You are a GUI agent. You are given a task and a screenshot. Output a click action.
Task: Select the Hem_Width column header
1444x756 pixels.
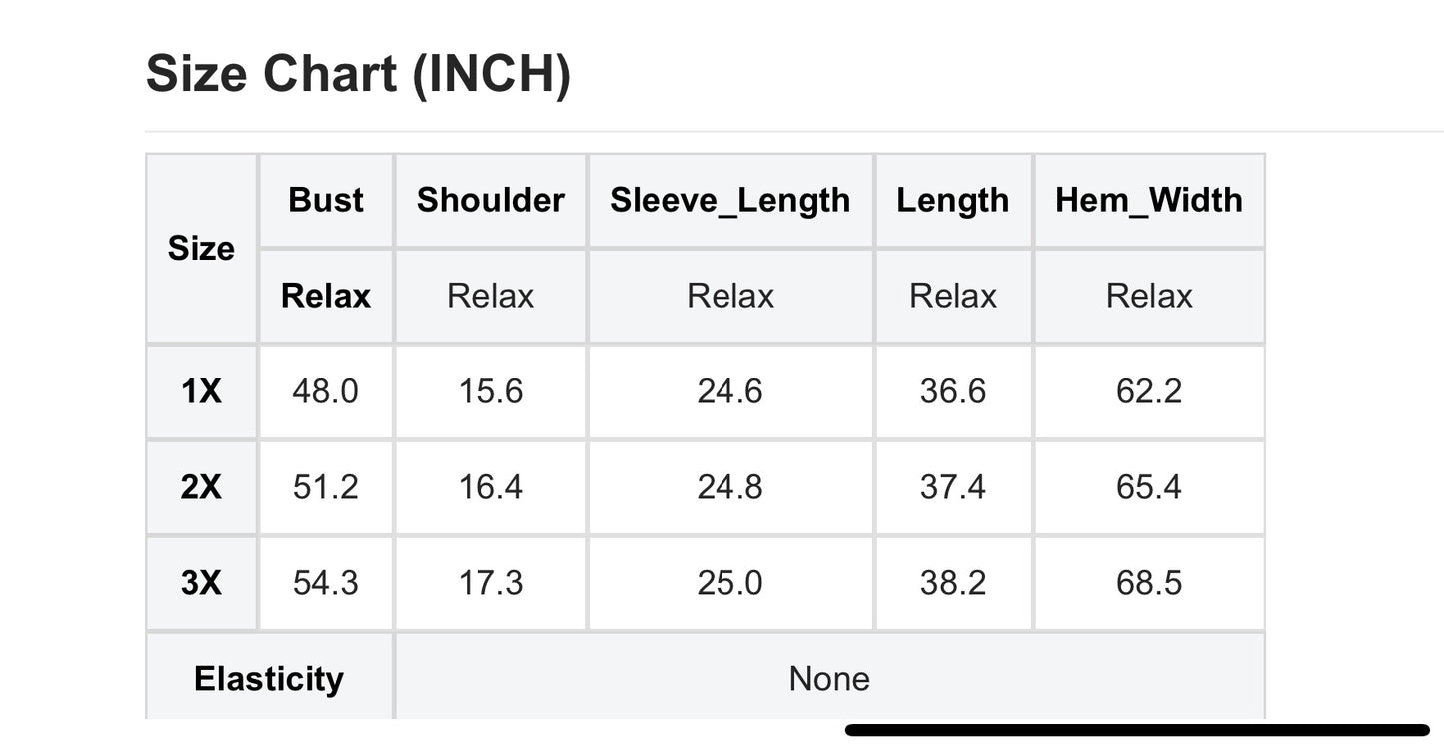(x=1149, y=200)
